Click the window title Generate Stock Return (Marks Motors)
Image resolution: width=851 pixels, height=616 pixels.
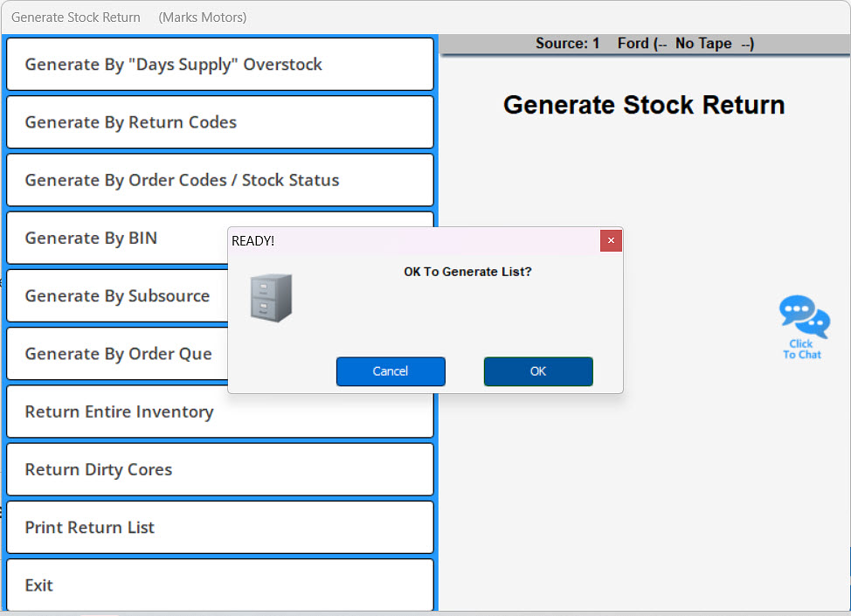pos(128,17)
